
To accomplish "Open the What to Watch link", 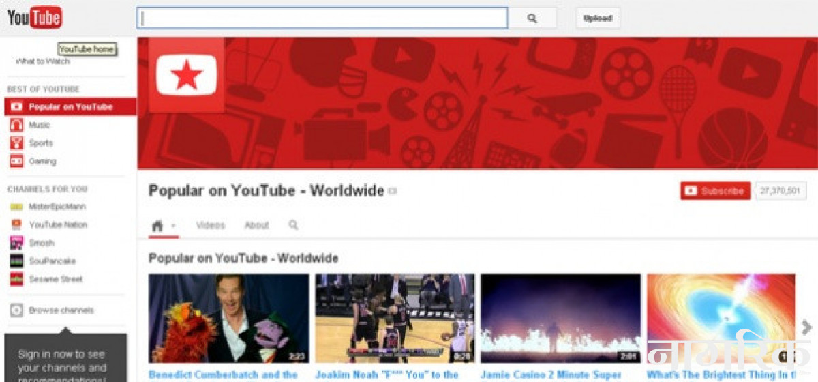I will (42, 61).
